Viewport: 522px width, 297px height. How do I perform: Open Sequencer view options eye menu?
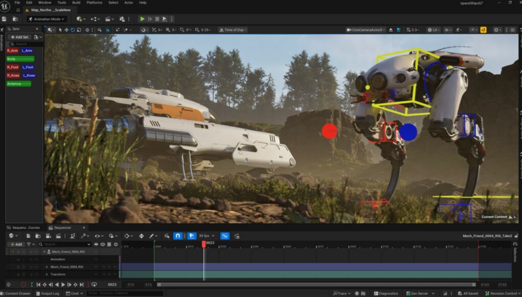[x=99, y=236]
